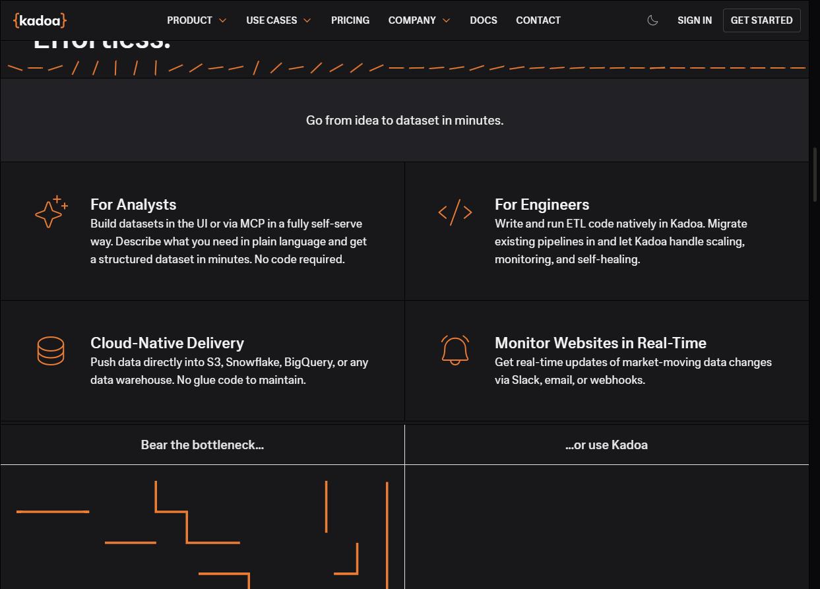Toggle dark mode moon icon
This screenshot has width=820, height=589.
click(x=652, y=20)
